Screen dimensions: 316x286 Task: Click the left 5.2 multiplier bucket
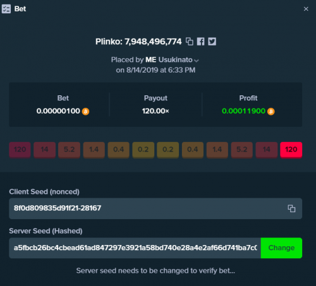click(69, 150)
